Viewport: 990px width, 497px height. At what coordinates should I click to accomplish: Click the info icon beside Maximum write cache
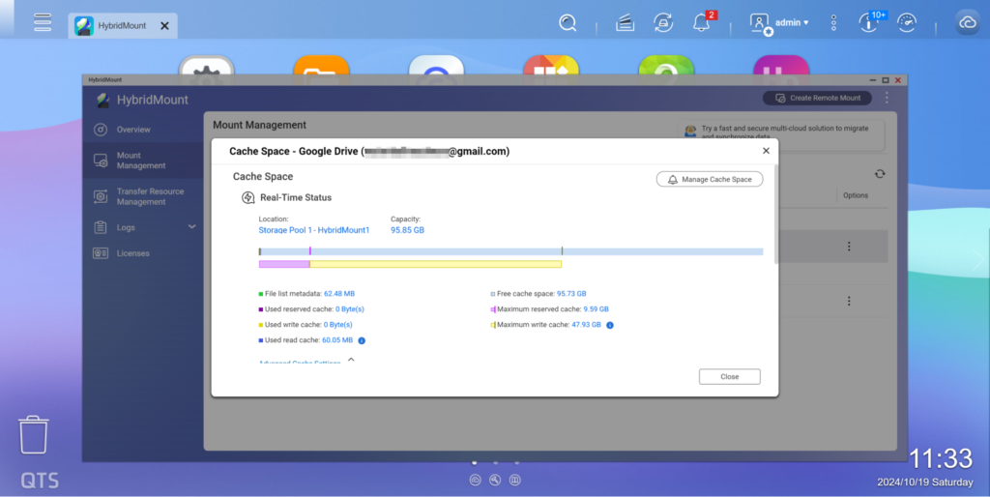coord(610,325)
